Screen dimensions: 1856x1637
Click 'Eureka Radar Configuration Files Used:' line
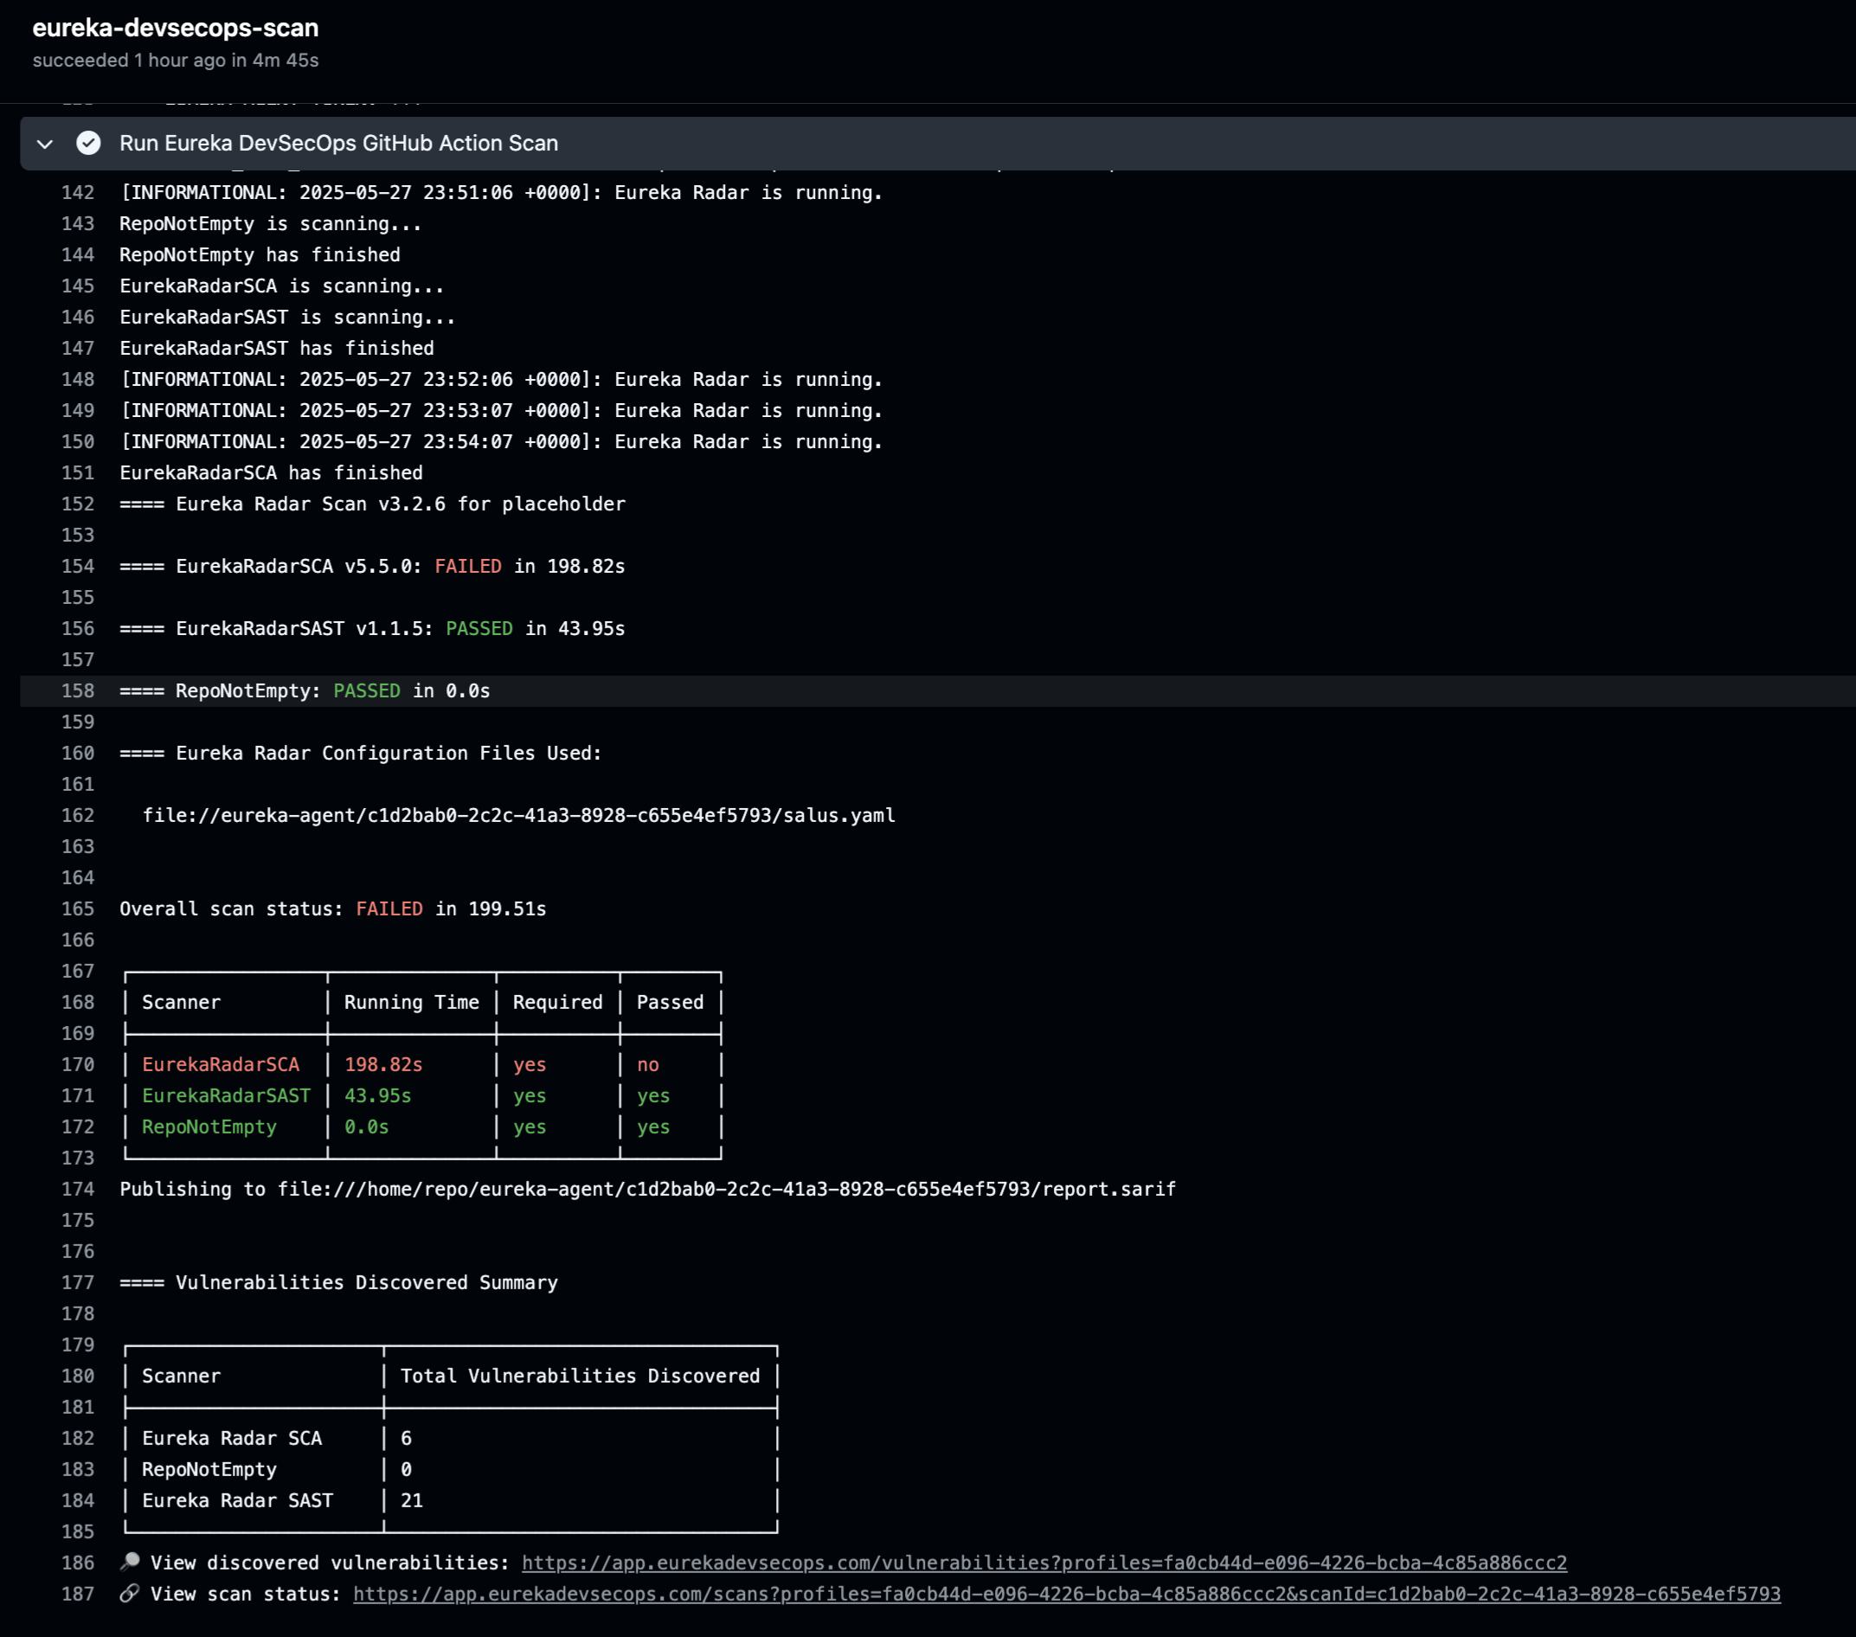[362, 753]
